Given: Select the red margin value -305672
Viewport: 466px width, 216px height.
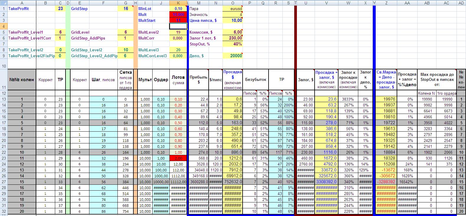Looking at the screenshot, I should pos(386,176).
